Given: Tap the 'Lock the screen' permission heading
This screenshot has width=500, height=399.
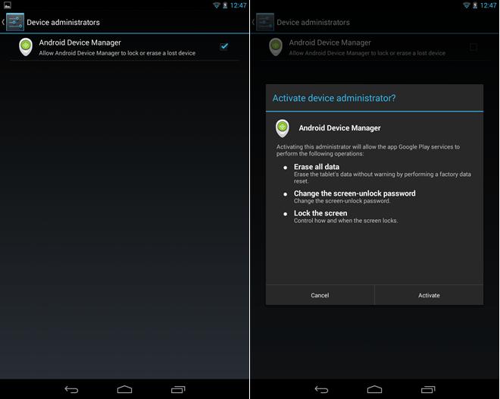Looking at the screenshot, I should (x=320, y=213).
